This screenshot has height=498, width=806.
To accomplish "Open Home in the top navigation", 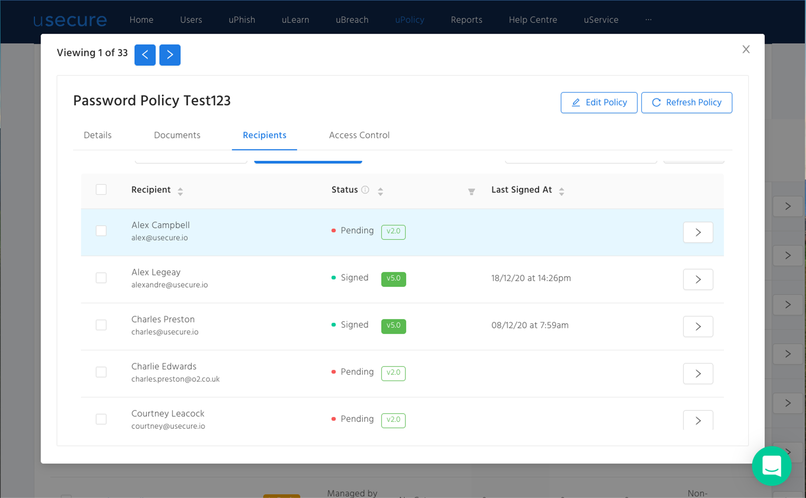I will click(141, 20).
